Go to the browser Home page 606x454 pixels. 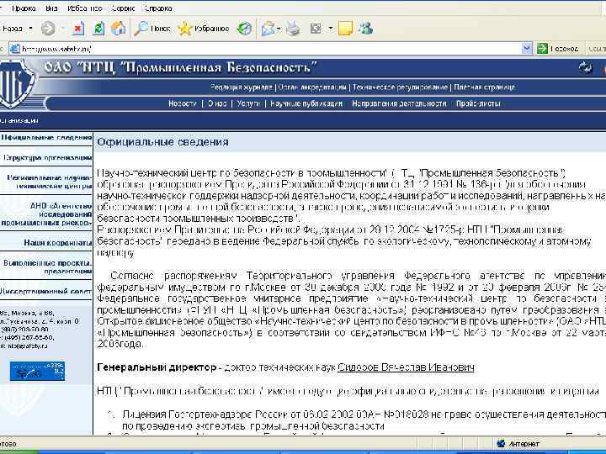pos(119,29)
